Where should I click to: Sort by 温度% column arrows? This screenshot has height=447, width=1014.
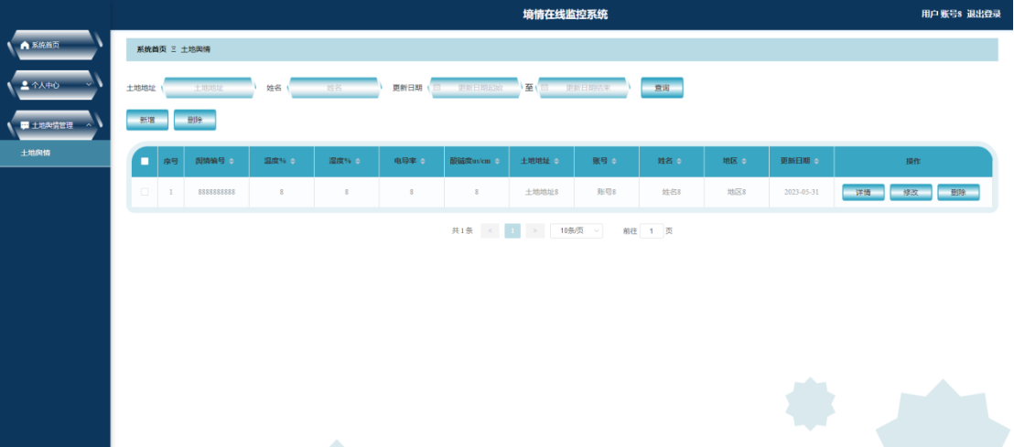click(292, 161)
